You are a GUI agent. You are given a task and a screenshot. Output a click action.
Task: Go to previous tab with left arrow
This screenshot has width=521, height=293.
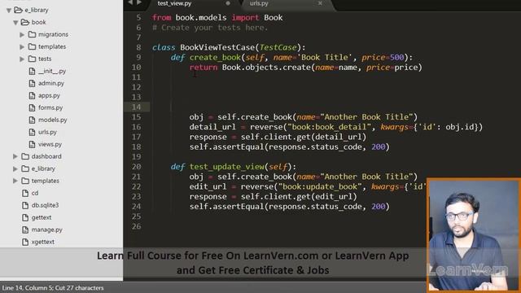click(x=130, y=2)
